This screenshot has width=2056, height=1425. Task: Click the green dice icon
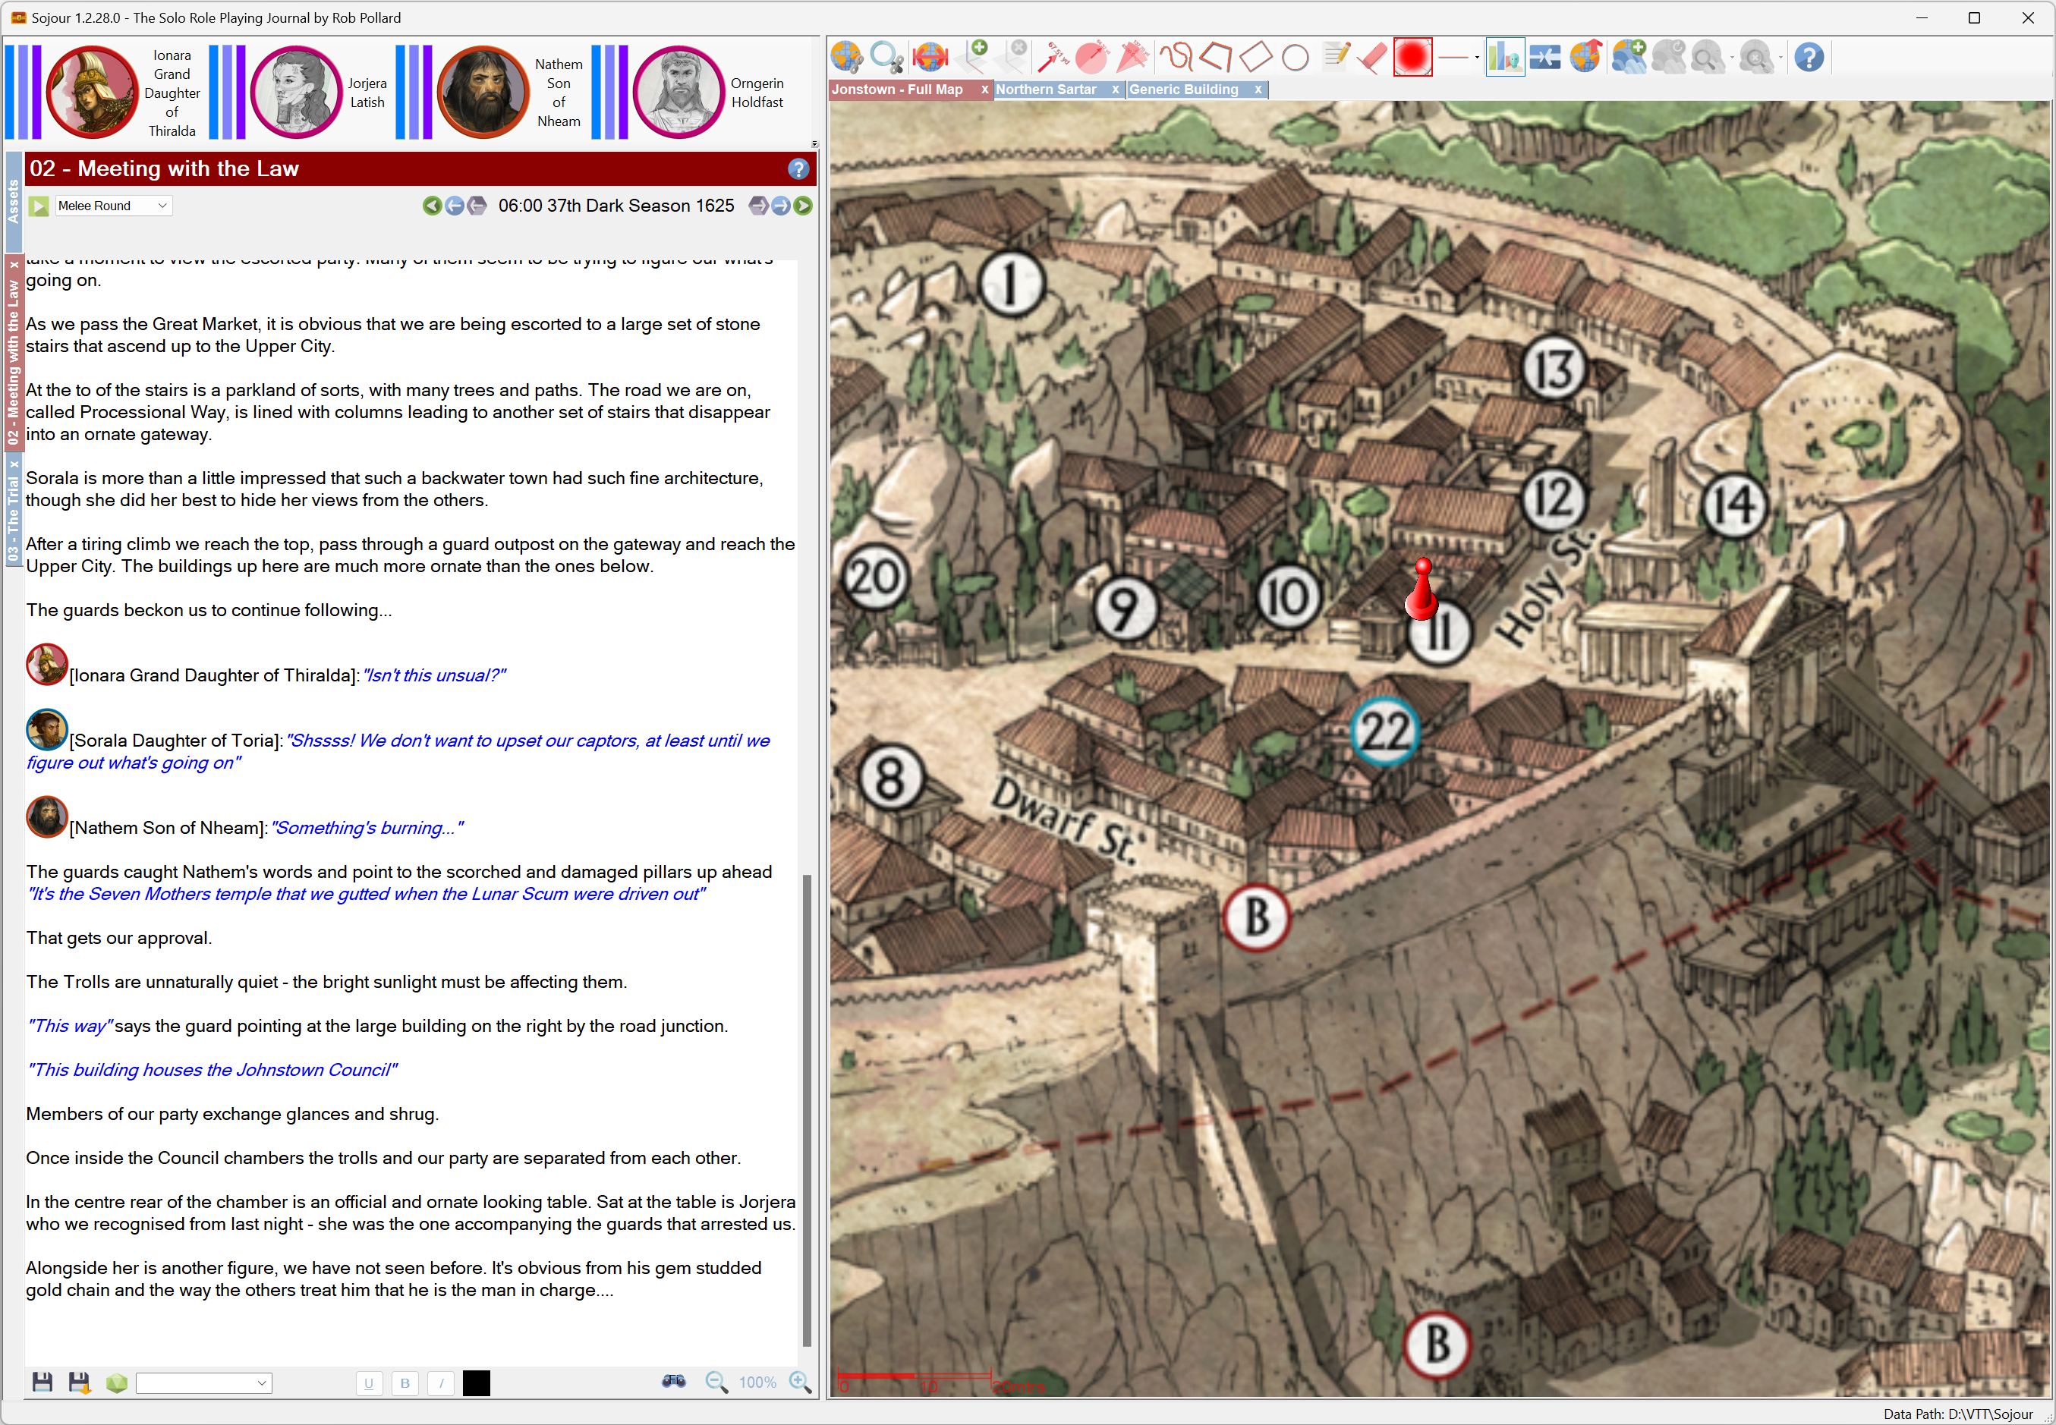click(x=116, y=1383)
